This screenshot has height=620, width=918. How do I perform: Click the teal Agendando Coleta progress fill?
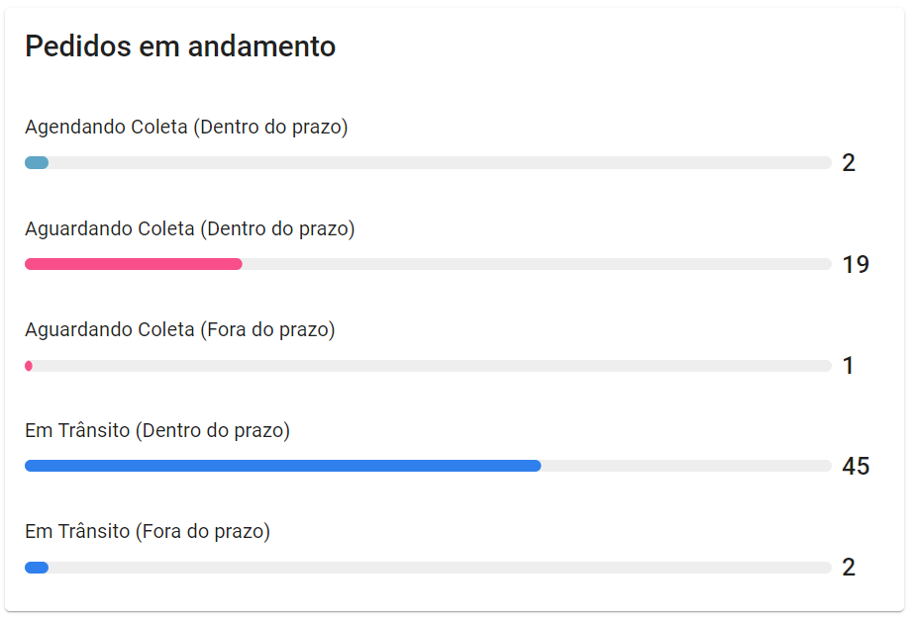37,162
